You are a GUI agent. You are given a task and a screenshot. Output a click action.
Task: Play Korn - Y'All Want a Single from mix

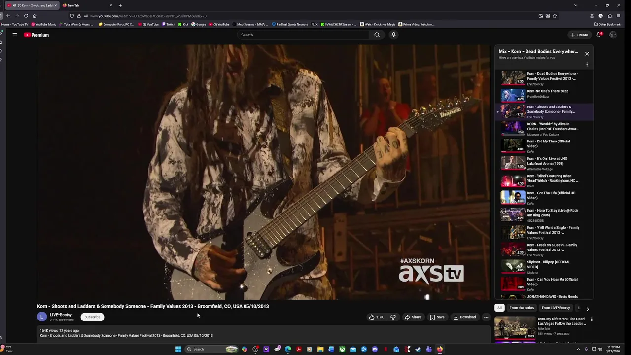click(545, 232)
